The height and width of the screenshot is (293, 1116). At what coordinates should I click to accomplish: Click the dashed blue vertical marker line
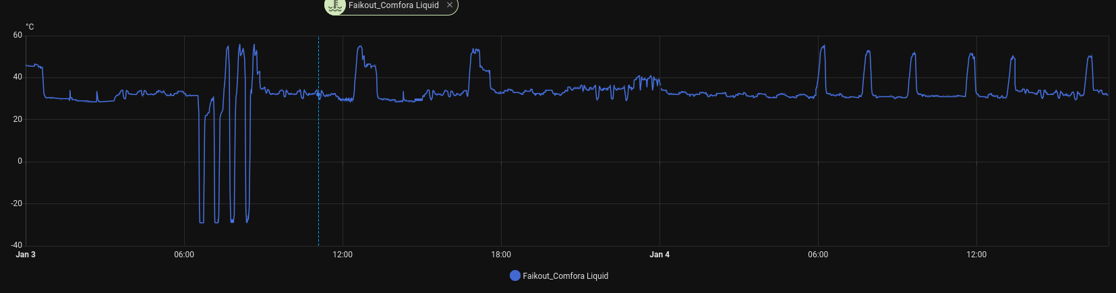(x=319, y=168)
